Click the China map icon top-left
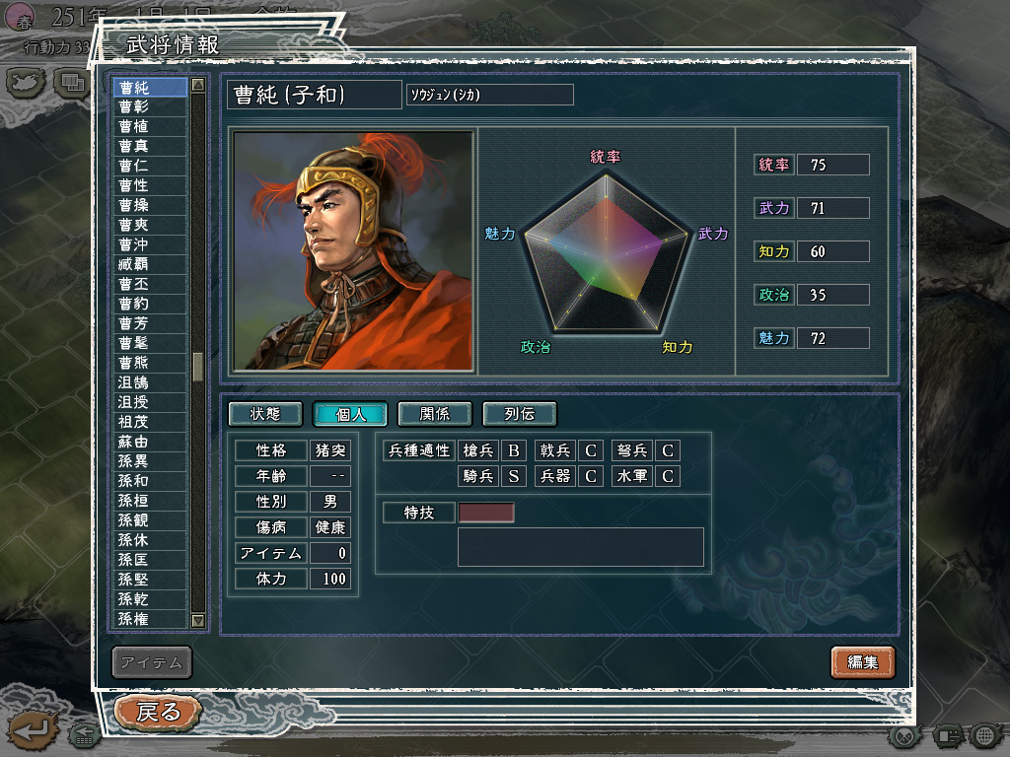The width and height of the screenshot is (1010, 757). 26,83
